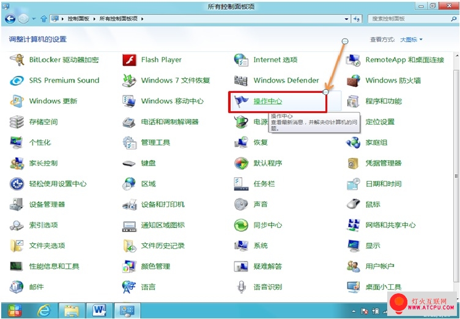Image resolution: width=460 pixels, height=319 pixels.
Task: Open the 邮件 icon
Action: tap(17, 287)
